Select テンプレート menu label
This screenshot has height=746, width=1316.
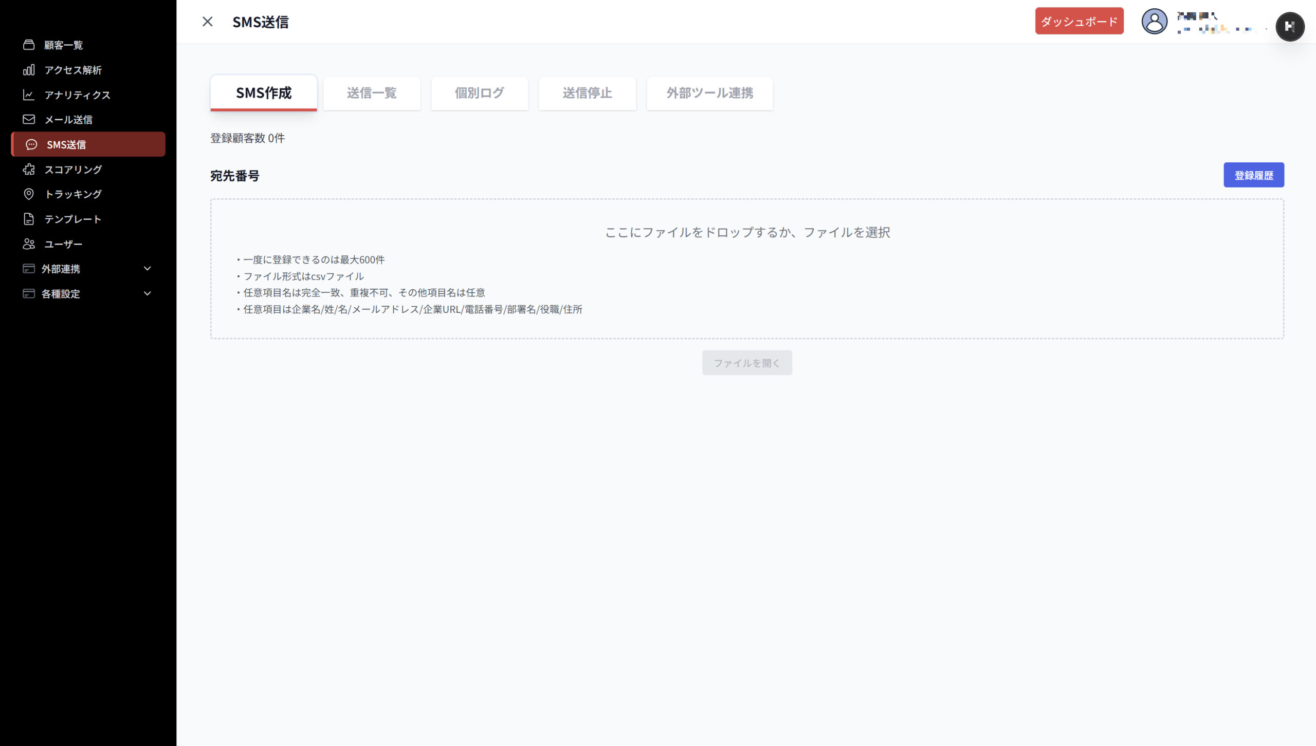pos(72,219)
